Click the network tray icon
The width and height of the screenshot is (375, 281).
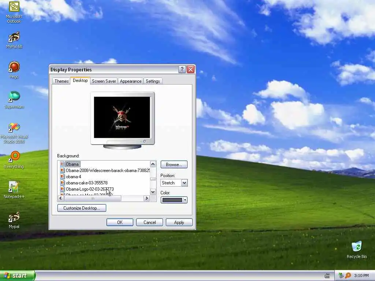341,276
